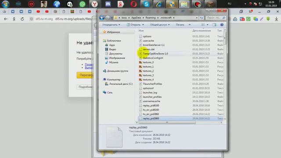Sort files by the Имя column header
The image size is (281, 158).
141,31
